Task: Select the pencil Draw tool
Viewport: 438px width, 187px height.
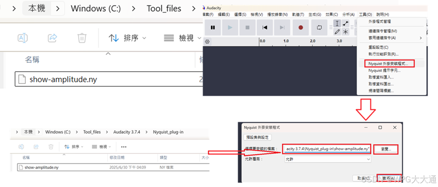Action: [337, 32]
